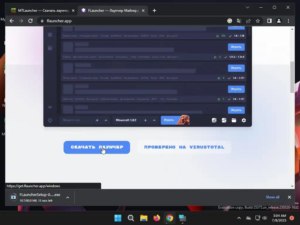Click the nickname input field in launcher

[76, 120]
